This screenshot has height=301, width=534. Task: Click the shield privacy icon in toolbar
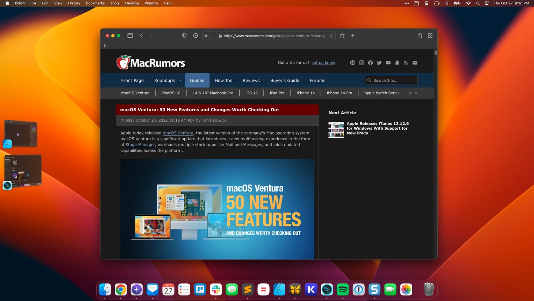click(184, 36)
